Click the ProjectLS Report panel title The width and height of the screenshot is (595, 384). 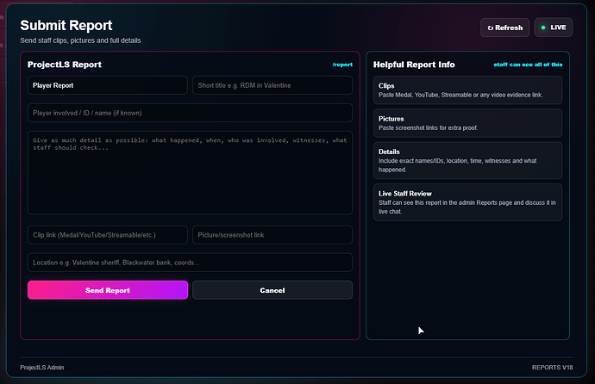click(x=65, y=65)
